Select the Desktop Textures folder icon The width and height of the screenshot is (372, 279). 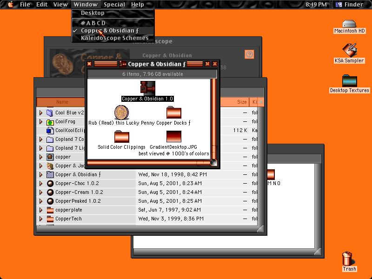click(x=350, y=81)
